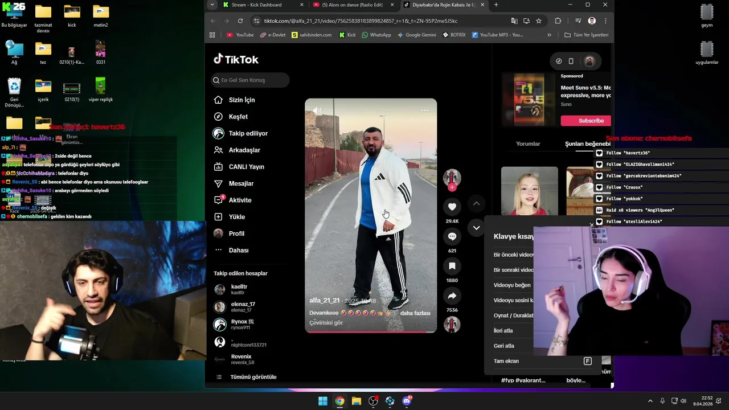Expand the Chrome tab search dropdown
This screenshot has height=410, width=729.
pos(212,5)
